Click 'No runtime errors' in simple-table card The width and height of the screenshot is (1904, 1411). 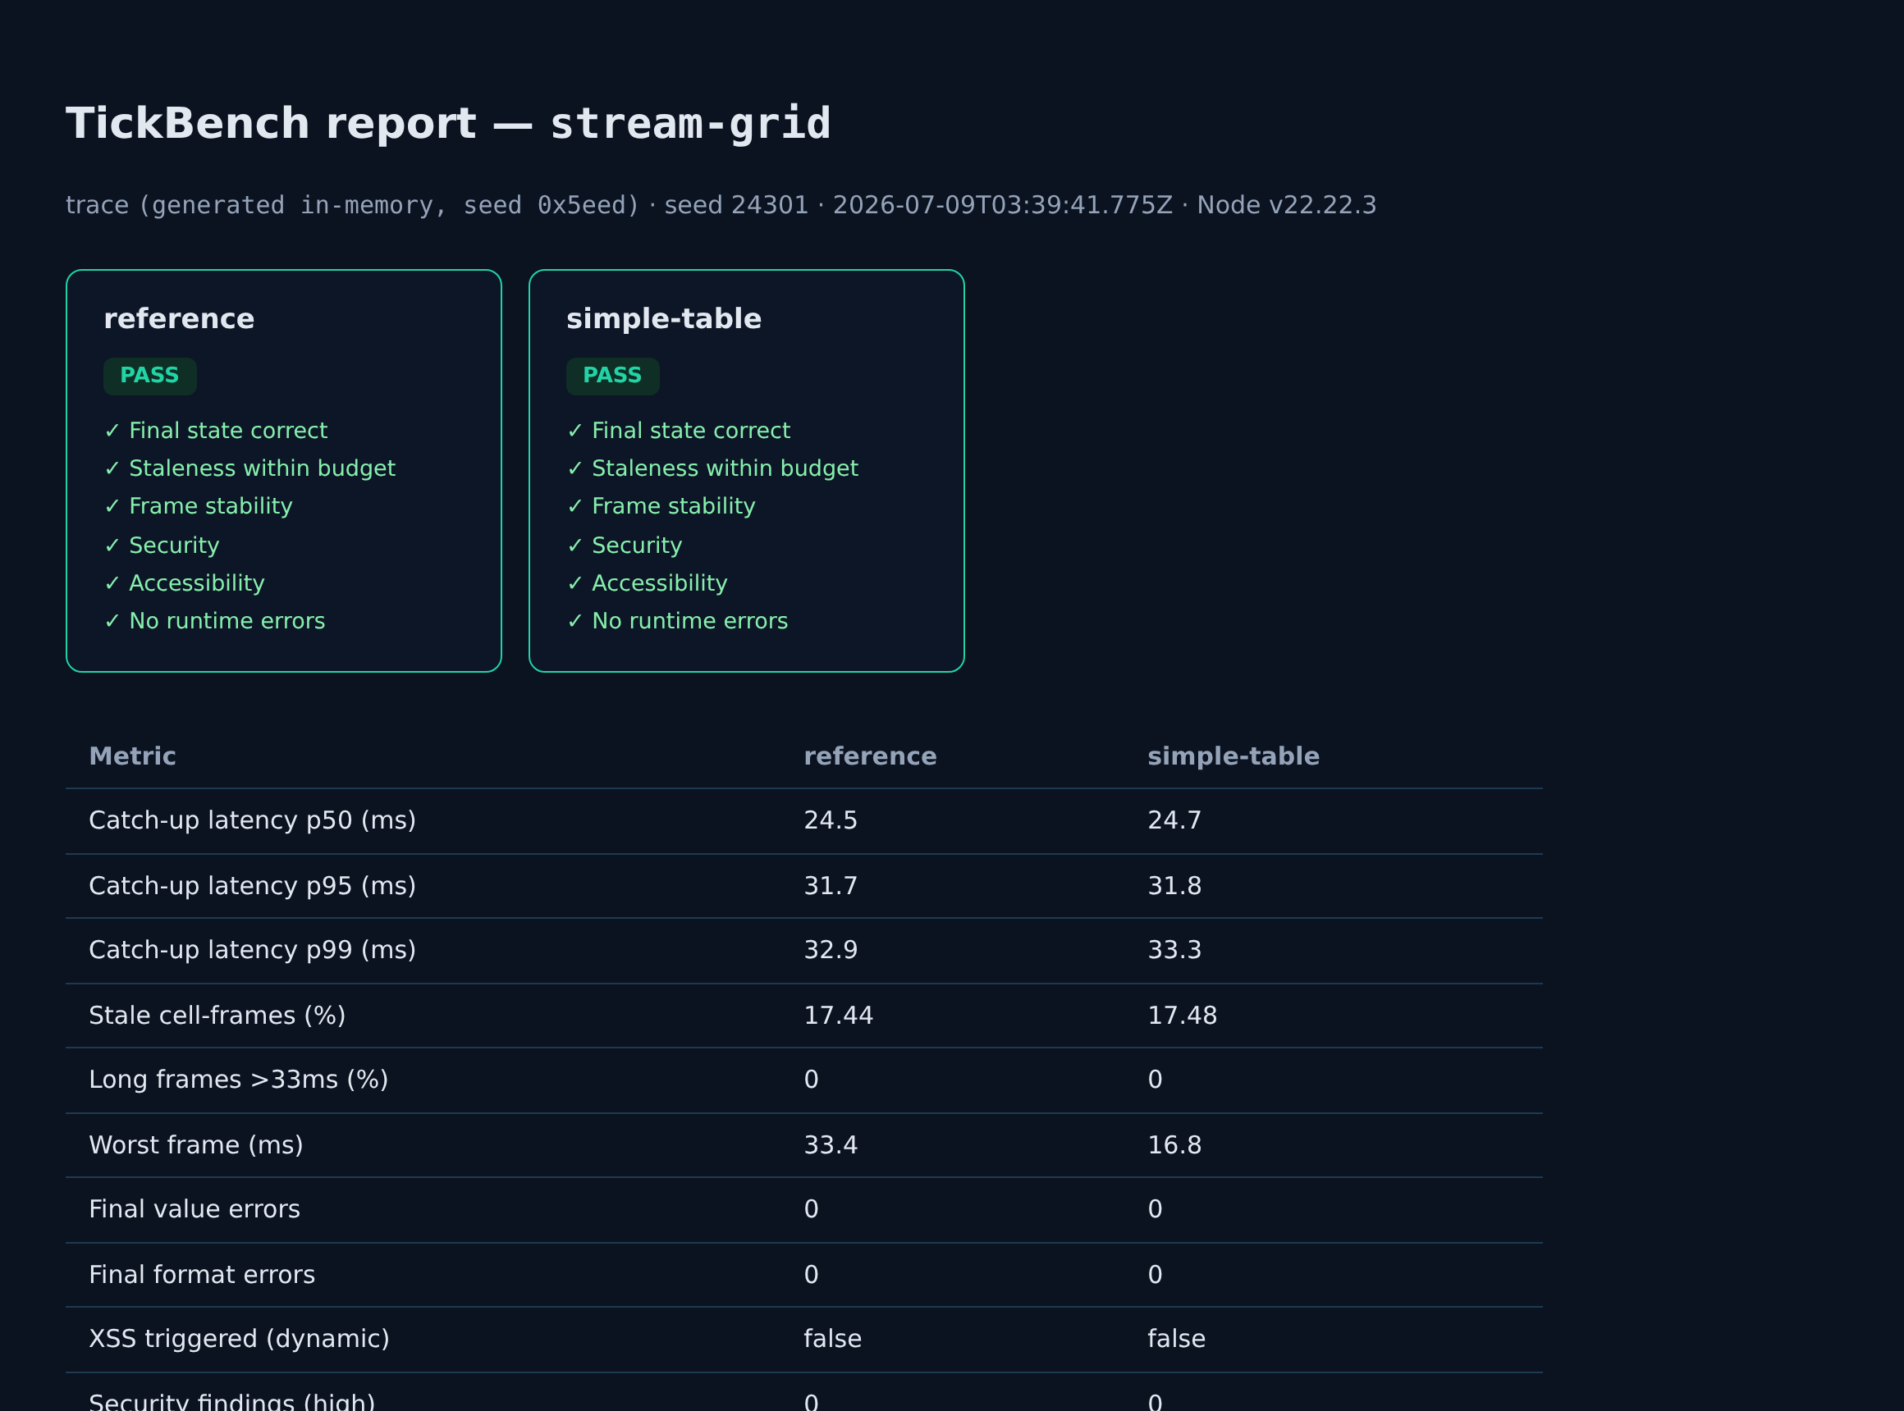click(678, 621)
